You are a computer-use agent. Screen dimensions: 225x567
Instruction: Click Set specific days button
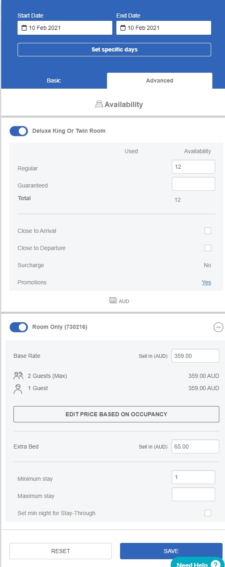114,49
